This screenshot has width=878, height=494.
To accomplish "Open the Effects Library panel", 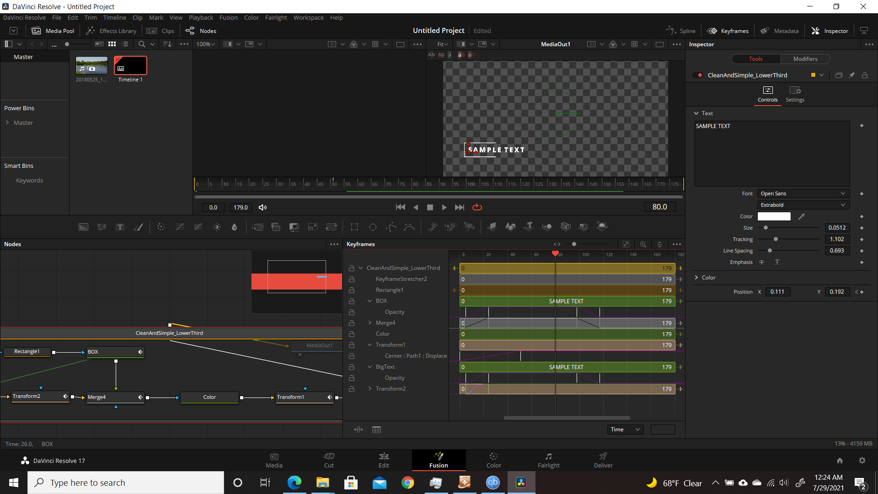I will click(x=112, y=31).
